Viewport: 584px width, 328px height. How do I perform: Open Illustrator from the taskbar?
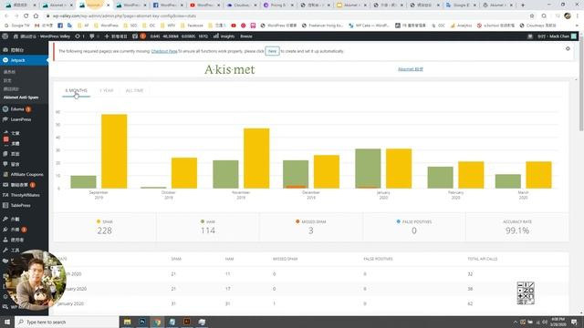(187, 322)
